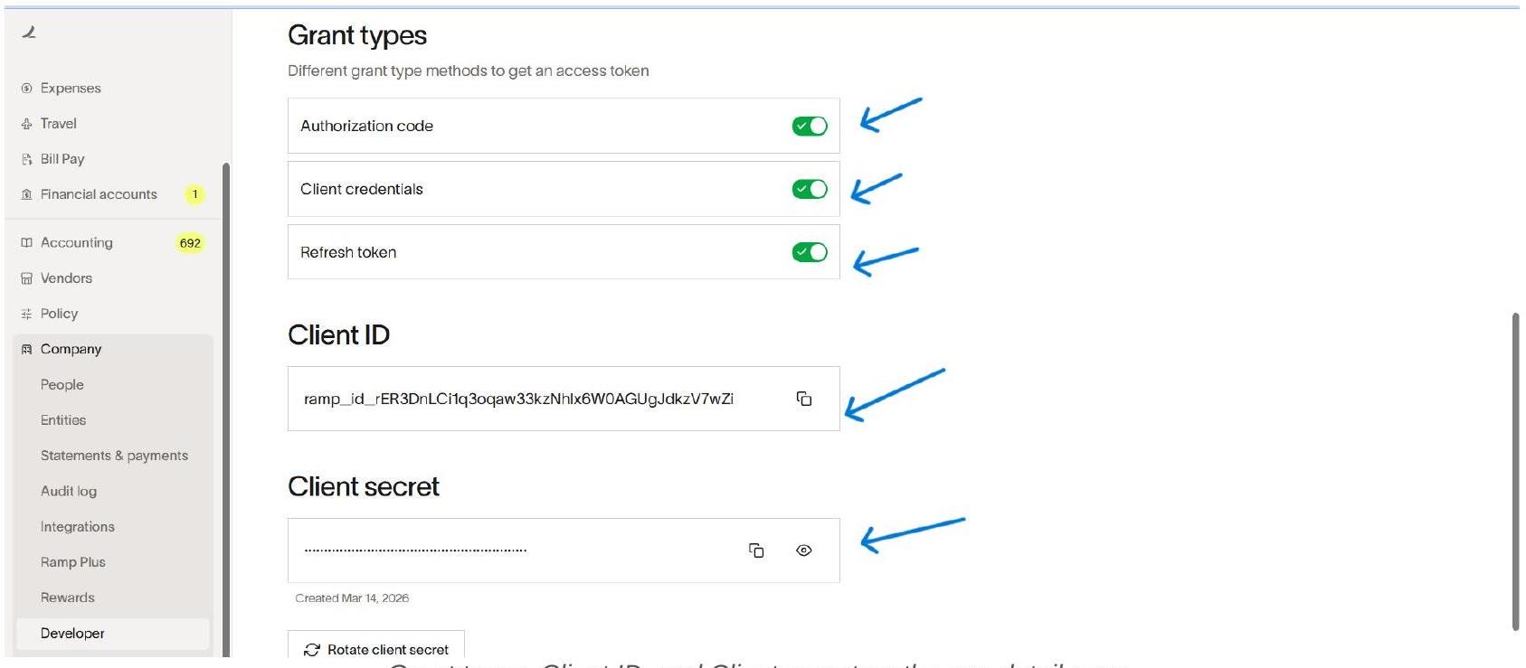The width and height of the screenshot is (1526, 668).
Task: Open Rewards page
Action: (68, 597)
